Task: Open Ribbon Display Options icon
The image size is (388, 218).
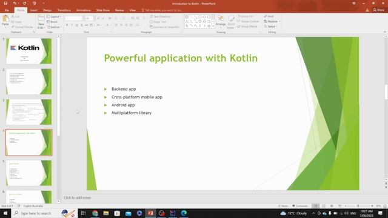Action: [354, 3]
